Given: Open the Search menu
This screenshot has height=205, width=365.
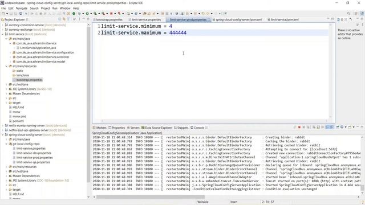Looking at the screenshot, I should pyautogui.click(x=34, y=8).
